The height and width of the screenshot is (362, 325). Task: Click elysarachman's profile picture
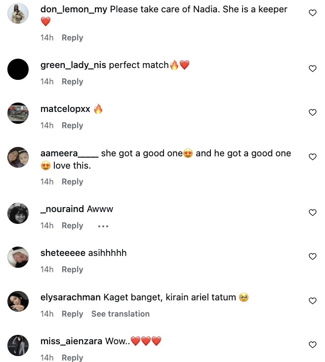point(18,301)
